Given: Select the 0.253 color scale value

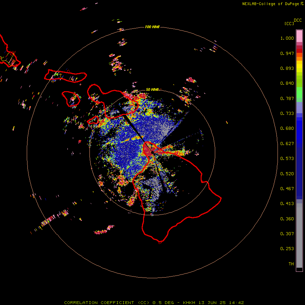Looking at the screenshot, I should [x=287, y=249].
